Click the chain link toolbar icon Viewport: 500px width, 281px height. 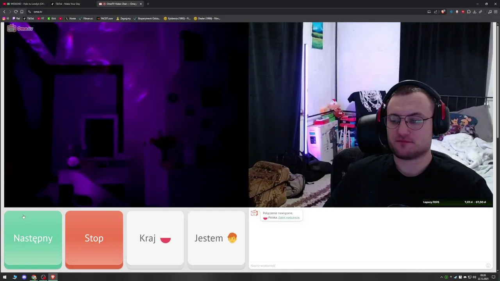click(480, 12)
